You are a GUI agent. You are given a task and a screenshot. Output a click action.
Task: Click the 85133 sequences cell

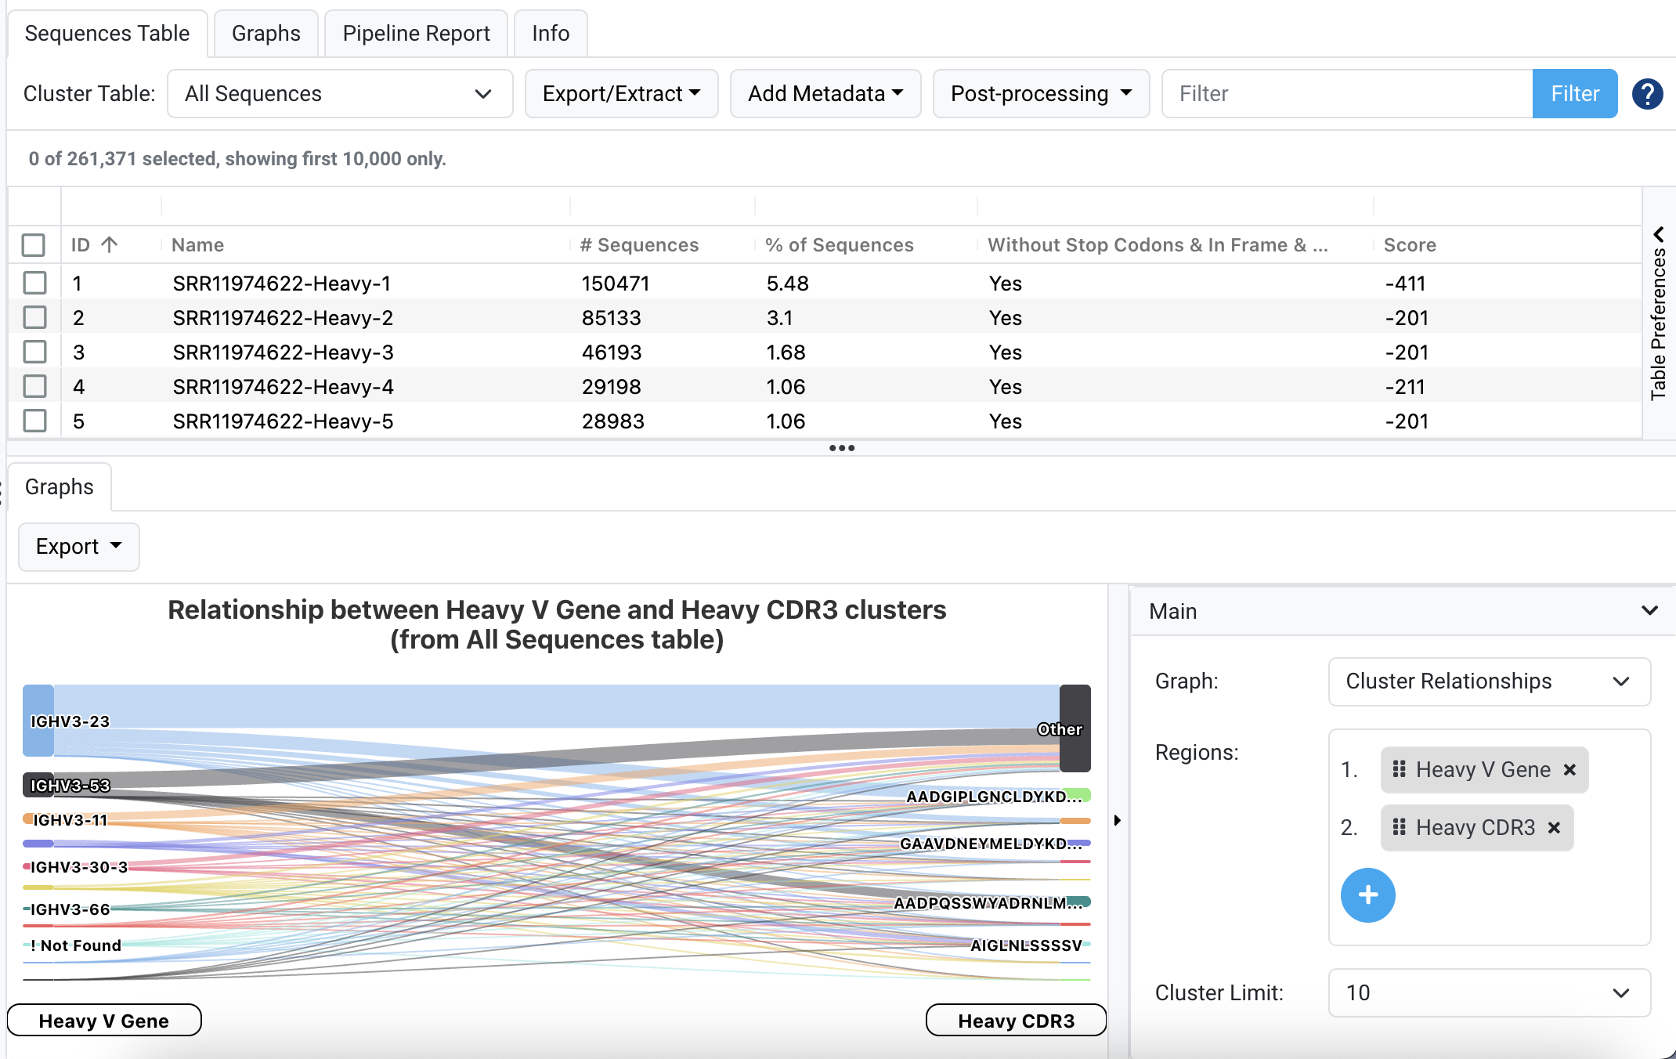[612, 318]
